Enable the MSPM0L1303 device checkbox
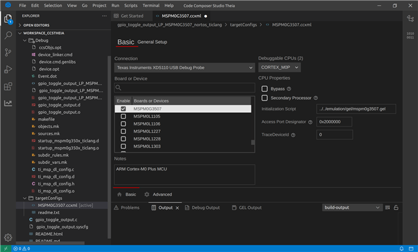 [x=123, y=146]
